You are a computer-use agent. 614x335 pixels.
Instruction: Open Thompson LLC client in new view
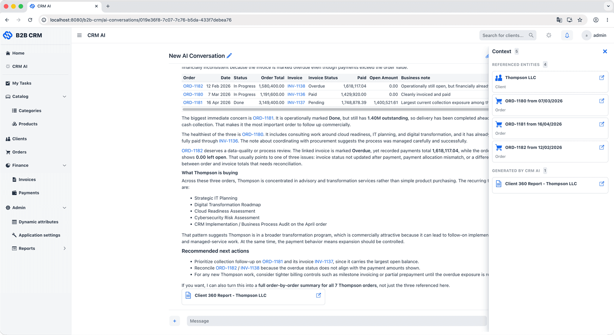point(601,78)
